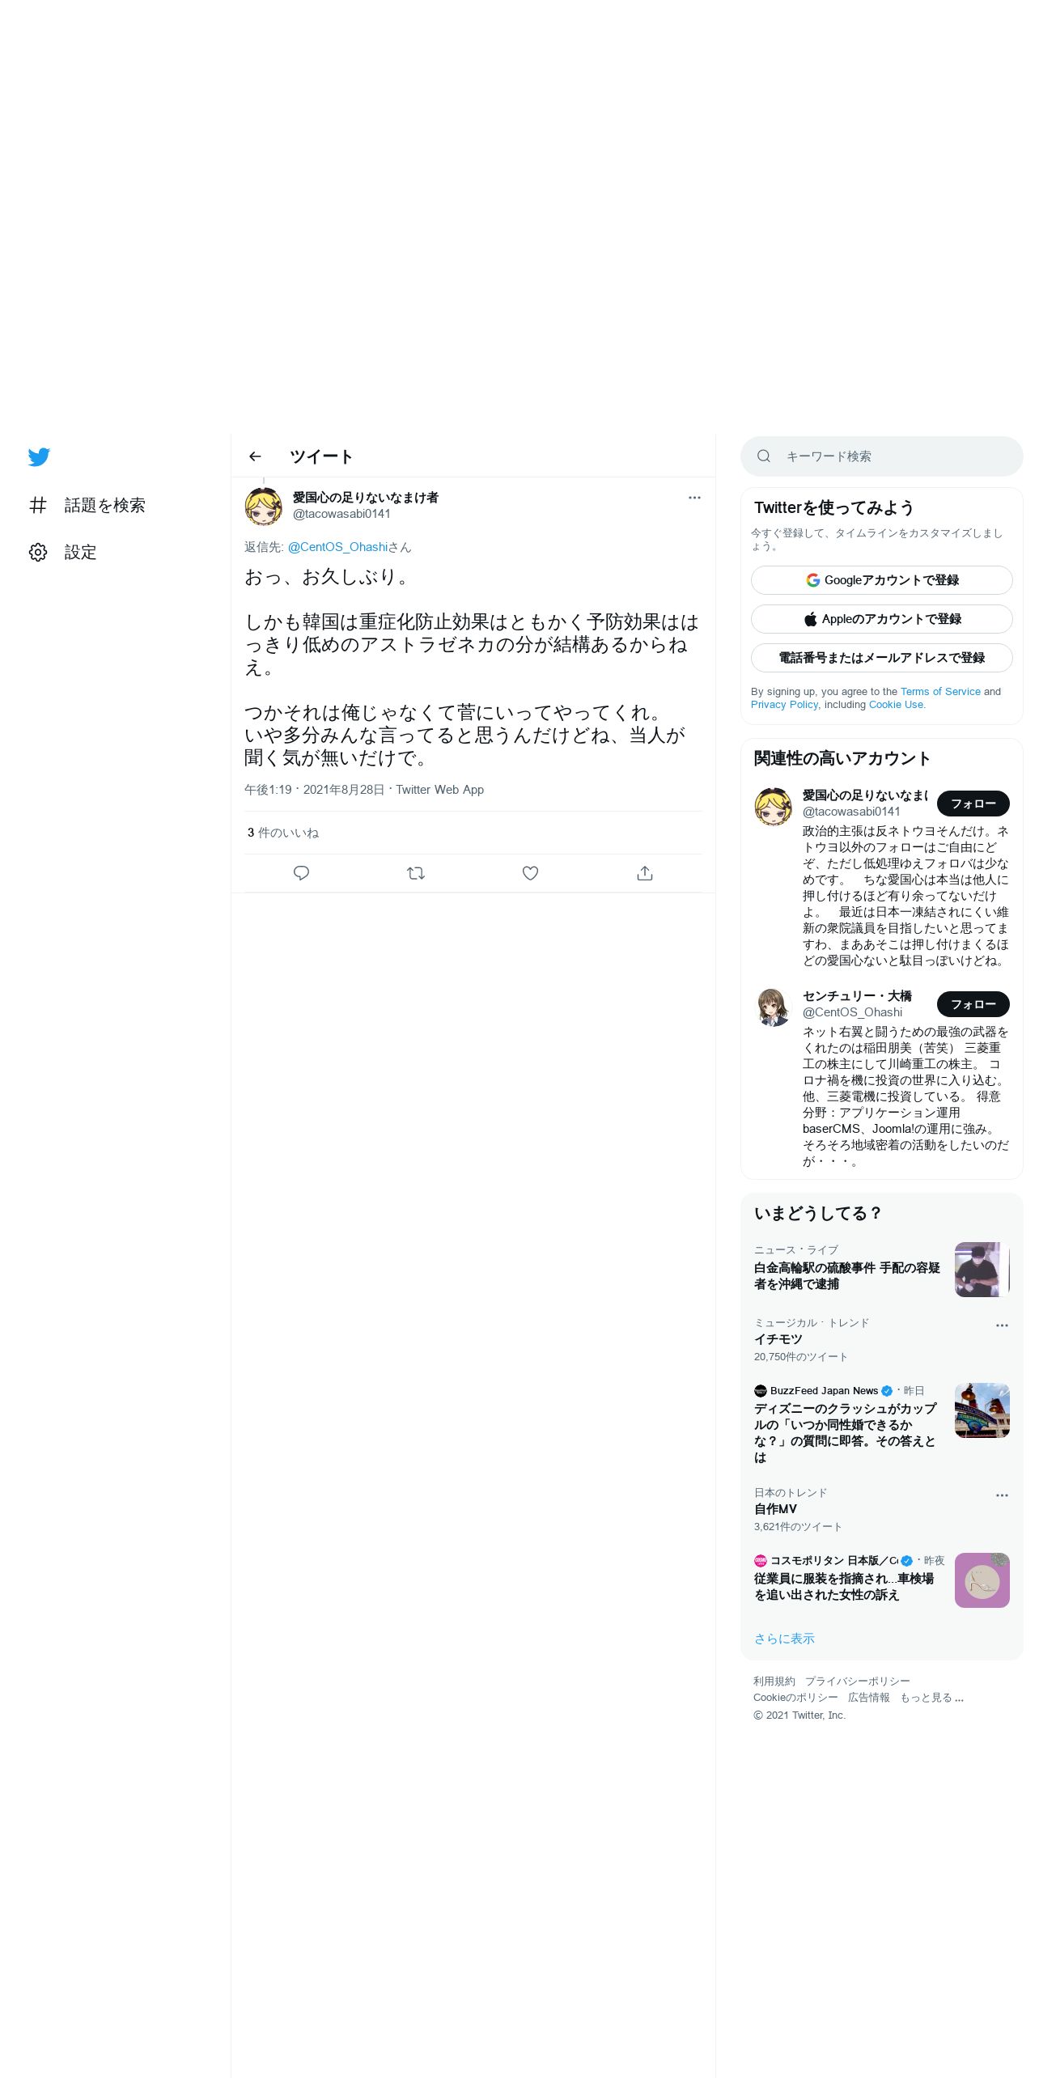Click the retweet icon under the tweet
This screenshot has width=1039, height=2078.
[416, 873]
